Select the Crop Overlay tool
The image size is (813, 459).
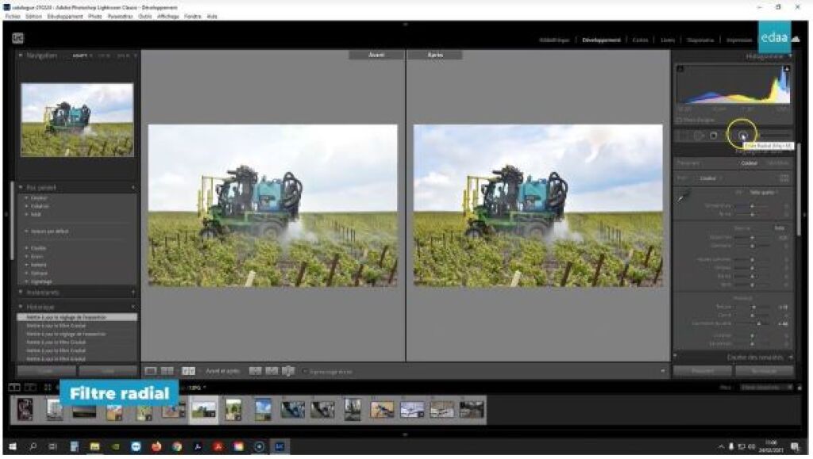[x=684, y=136]
